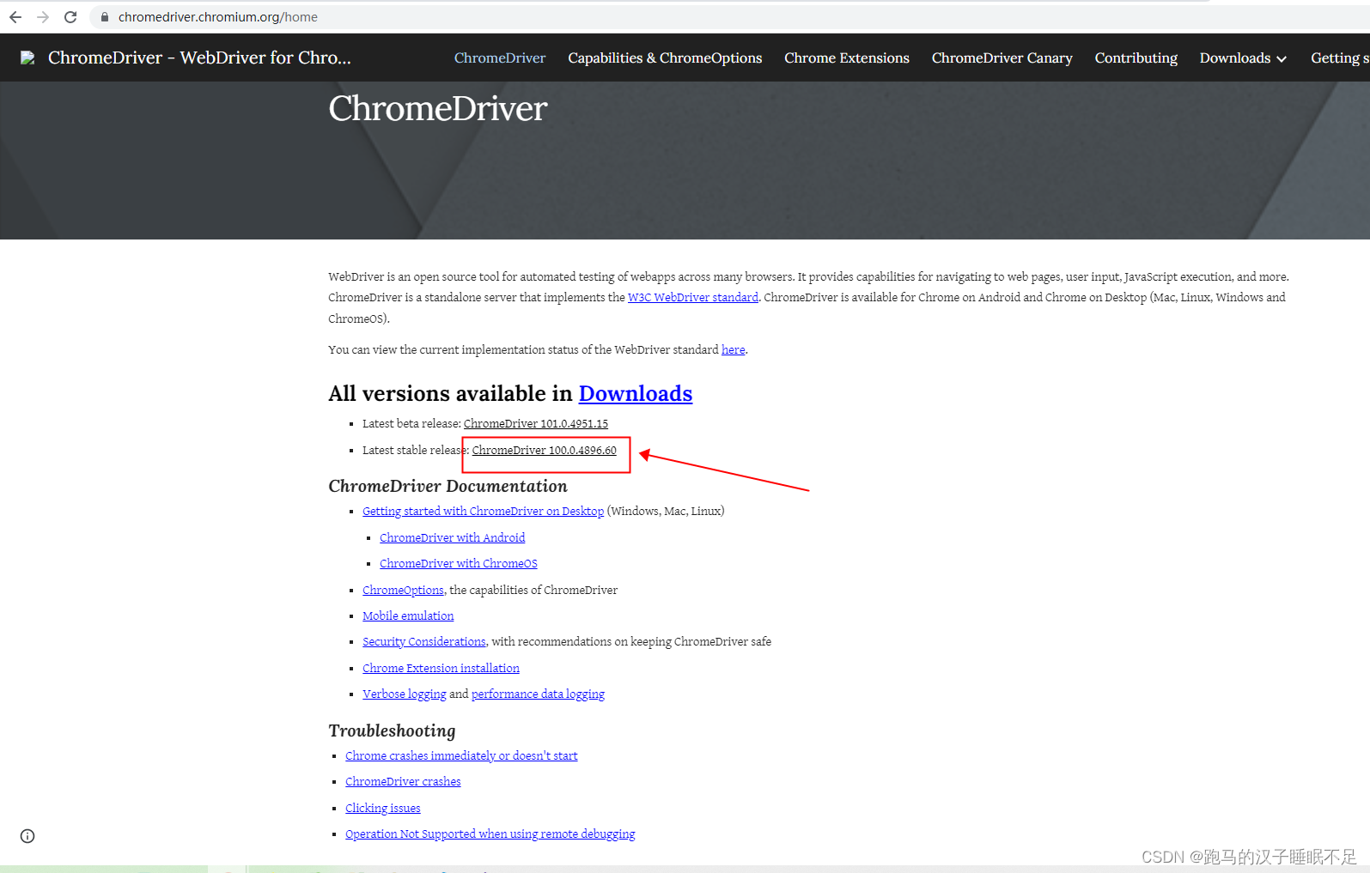Viewport: 1370px width, 873px height.
Task: Click the large ChromeDriver banner title
Action: point(437,108)
